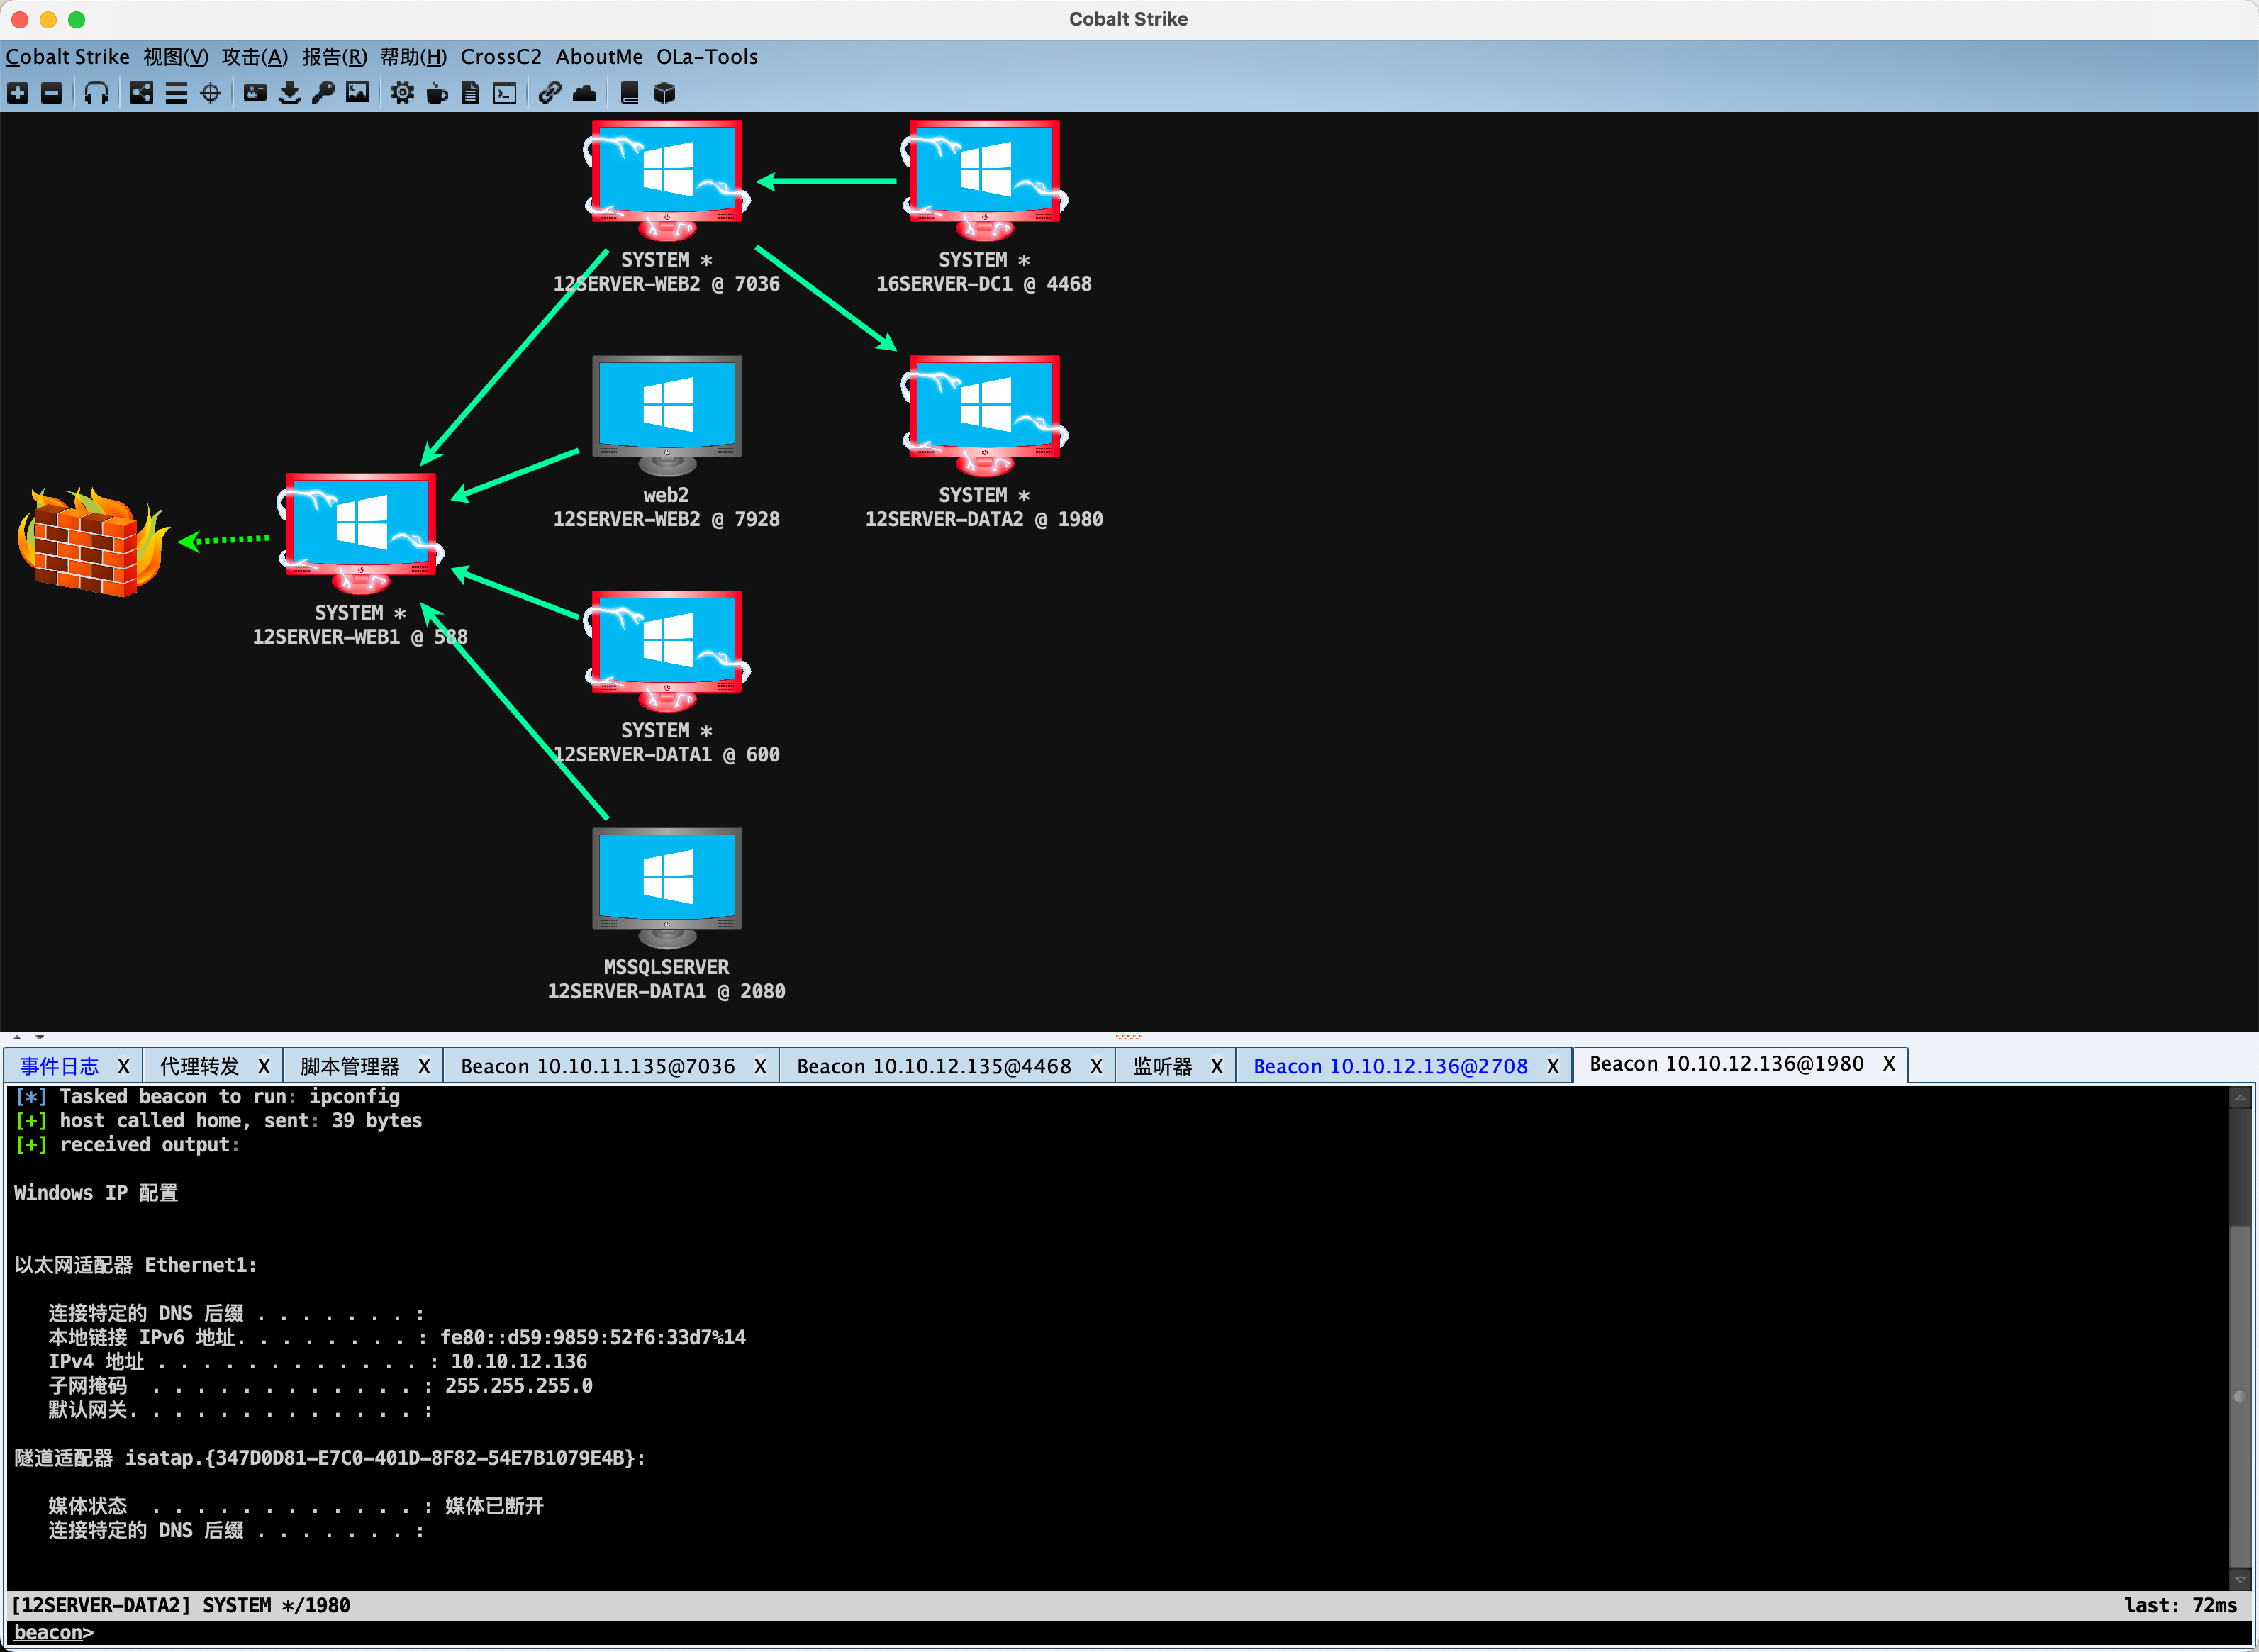Screen dimensions: 2259x1652
Task: Close the Beacon 10.10.12.136@2708 tab
Action: tap(1552, 1066)
